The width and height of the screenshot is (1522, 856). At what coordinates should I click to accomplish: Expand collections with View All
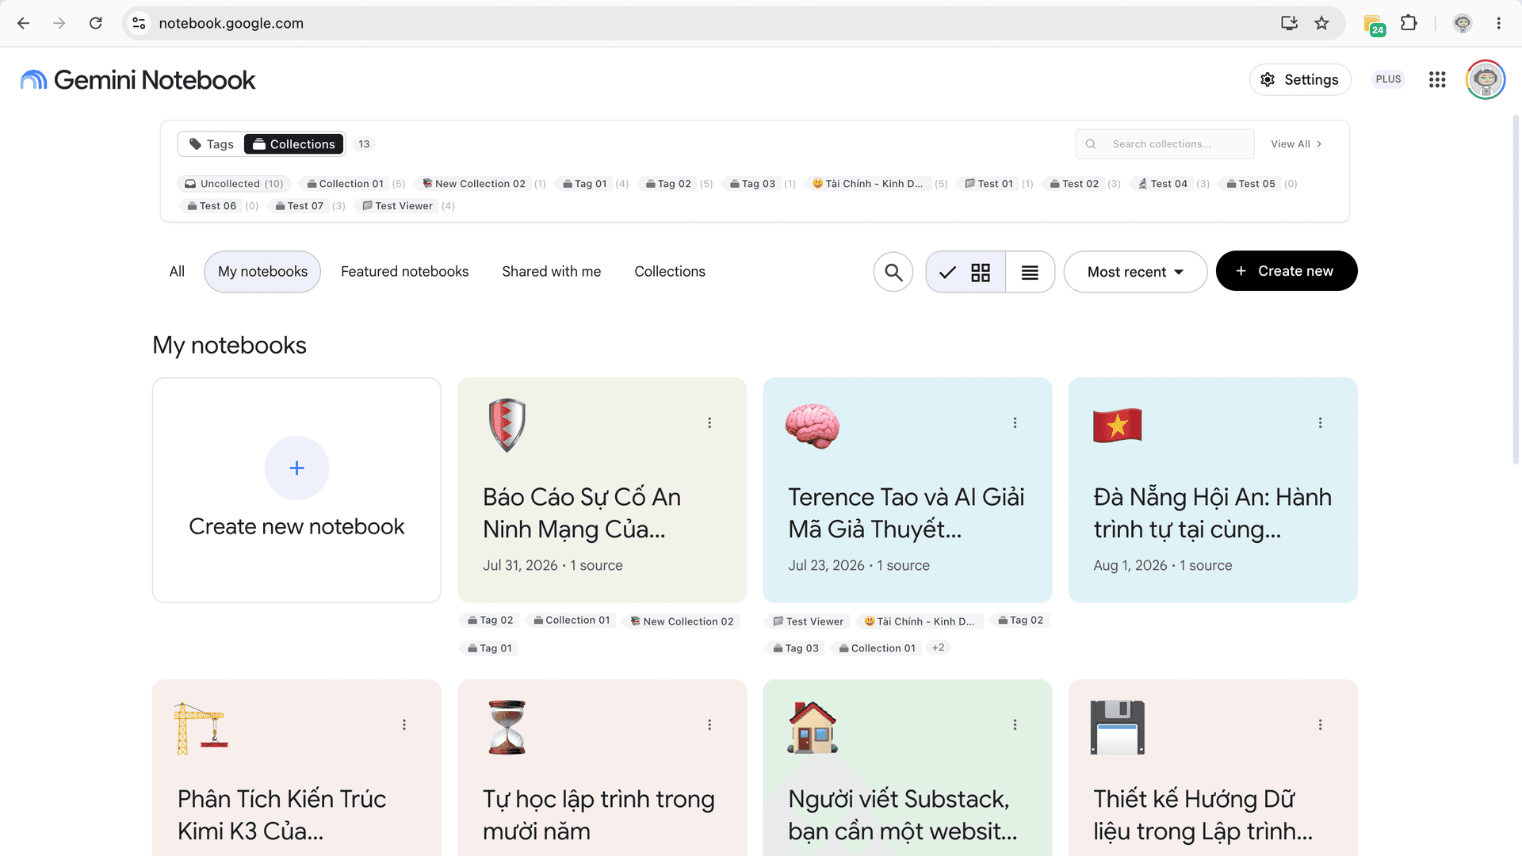pyautogui.click(x=1296, y=144)
